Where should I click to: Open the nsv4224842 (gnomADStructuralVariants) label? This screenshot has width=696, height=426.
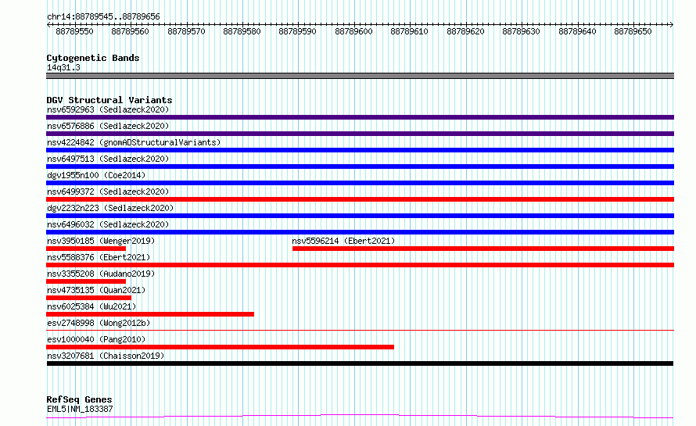134,142
